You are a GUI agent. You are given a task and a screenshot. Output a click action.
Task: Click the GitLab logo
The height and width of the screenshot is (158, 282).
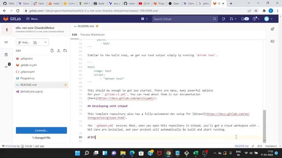[12, 19]
